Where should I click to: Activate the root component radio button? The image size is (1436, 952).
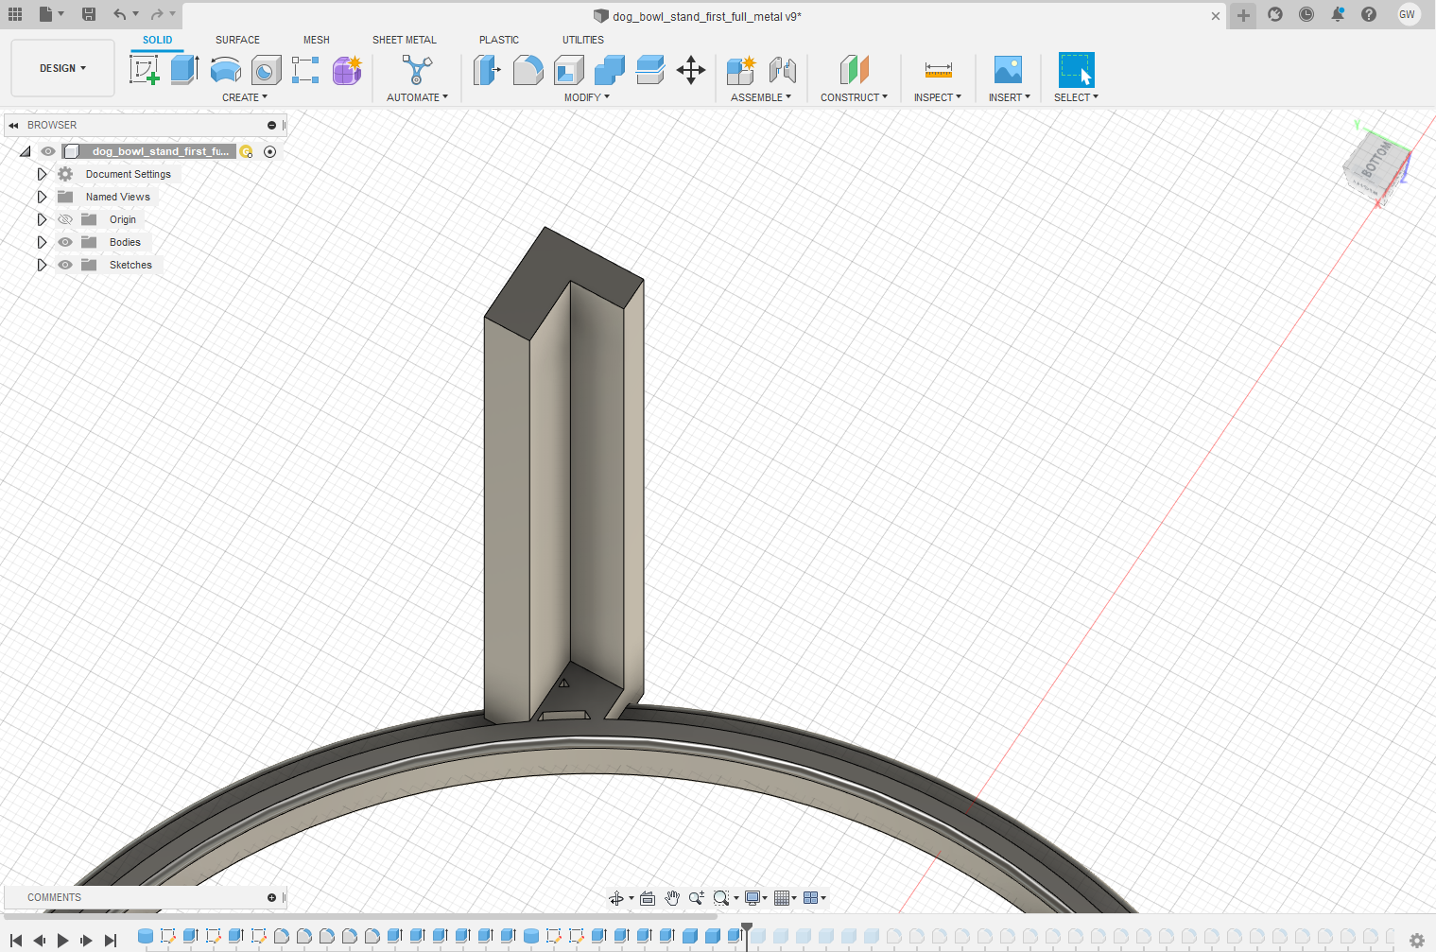[x=269, y=151]
